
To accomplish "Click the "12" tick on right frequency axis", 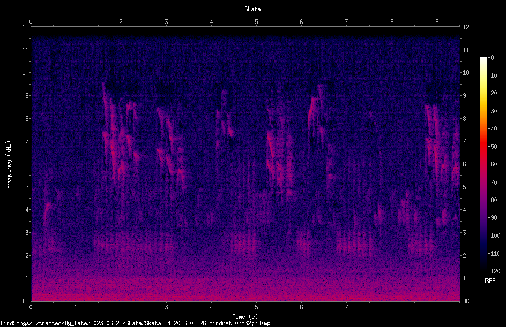I will (x=466, y=27).
